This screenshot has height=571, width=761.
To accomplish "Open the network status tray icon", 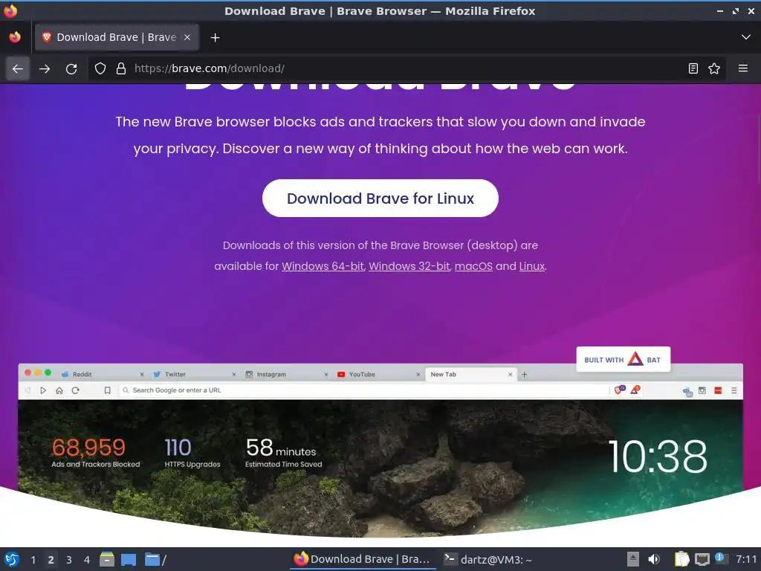I will point(702,559).
